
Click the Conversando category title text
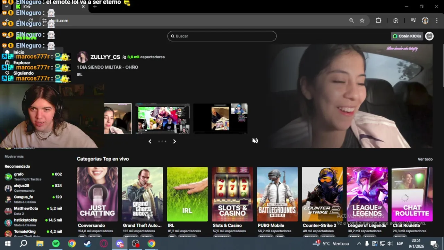pyautogui.click(x=91, y=225)
